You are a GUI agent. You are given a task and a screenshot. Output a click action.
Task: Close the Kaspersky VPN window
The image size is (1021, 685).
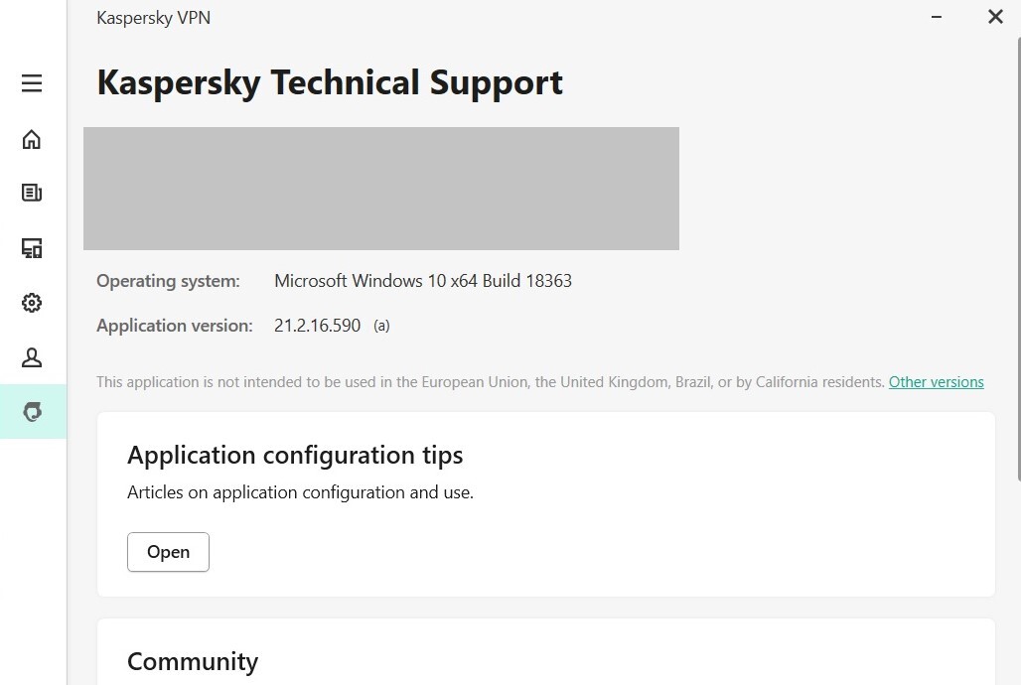(x=995, y=17)
